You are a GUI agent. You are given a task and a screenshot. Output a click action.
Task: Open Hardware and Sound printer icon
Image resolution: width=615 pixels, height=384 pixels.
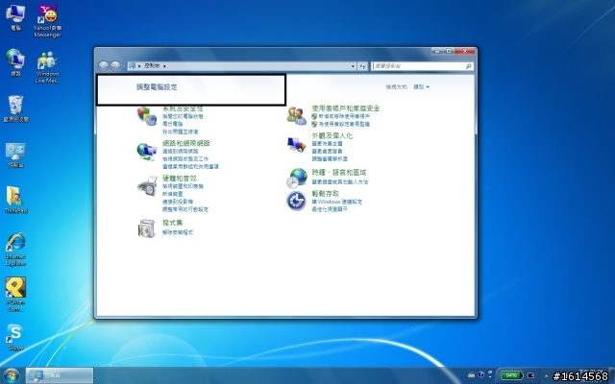click(x=147, y=186)
